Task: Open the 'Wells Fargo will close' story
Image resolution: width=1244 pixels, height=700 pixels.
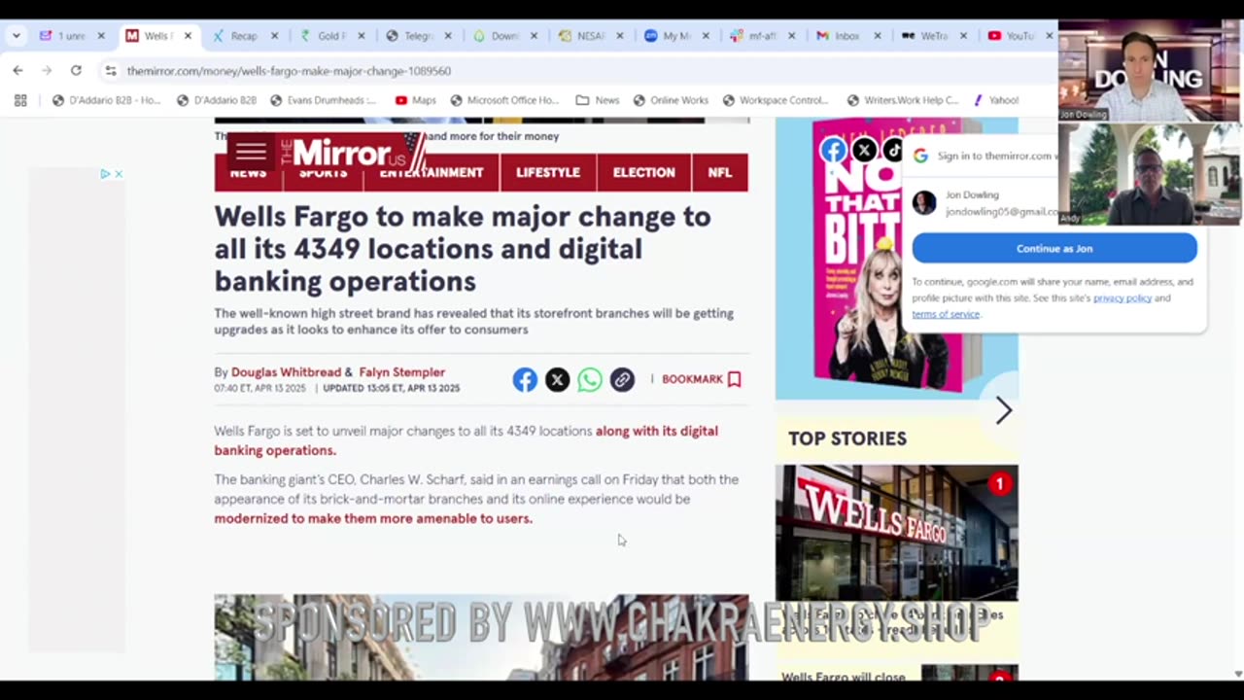Action: 844,677
